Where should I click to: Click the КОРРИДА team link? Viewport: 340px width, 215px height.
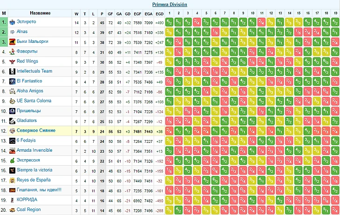(x=27, y=199)
